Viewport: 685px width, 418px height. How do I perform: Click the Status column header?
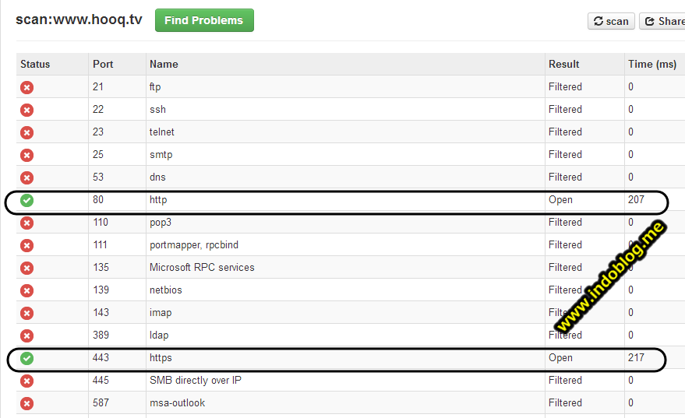[35, 64]
